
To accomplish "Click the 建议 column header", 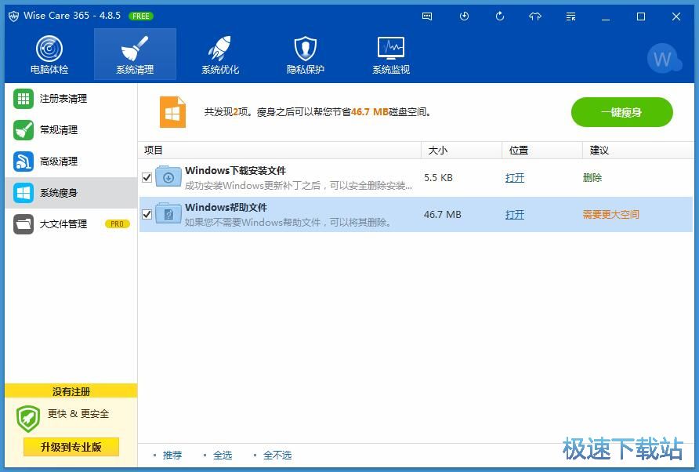I will [638, 151].
